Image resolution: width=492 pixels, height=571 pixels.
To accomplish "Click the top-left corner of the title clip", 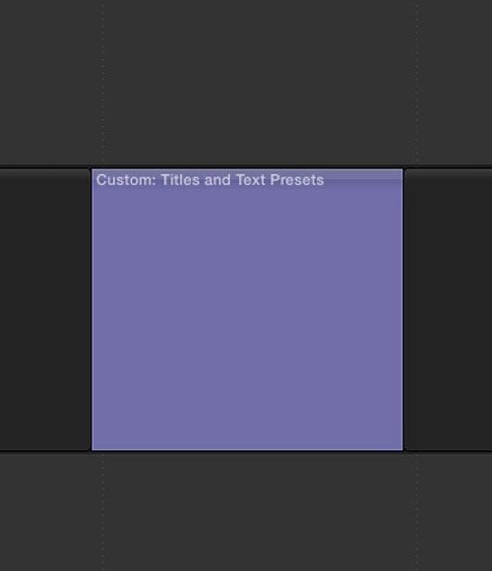I will click(x=92, y=169).
